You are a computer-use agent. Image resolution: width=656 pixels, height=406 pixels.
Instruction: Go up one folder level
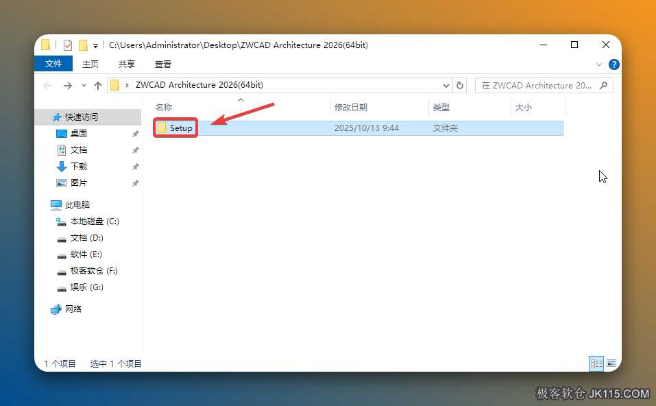(98, 86)
